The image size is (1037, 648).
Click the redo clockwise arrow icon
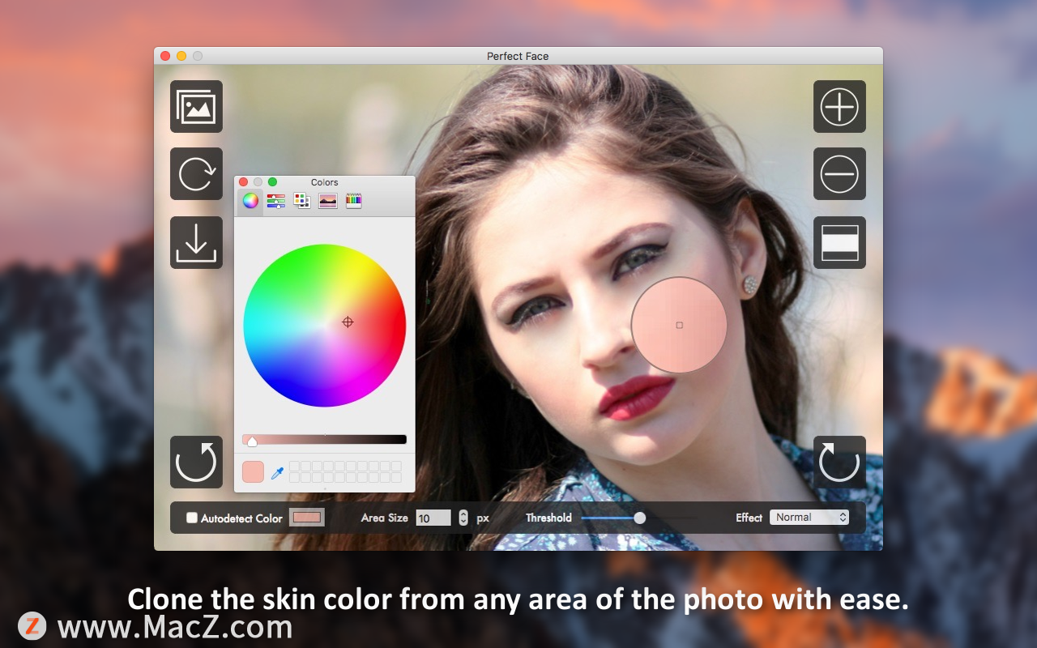839,462
